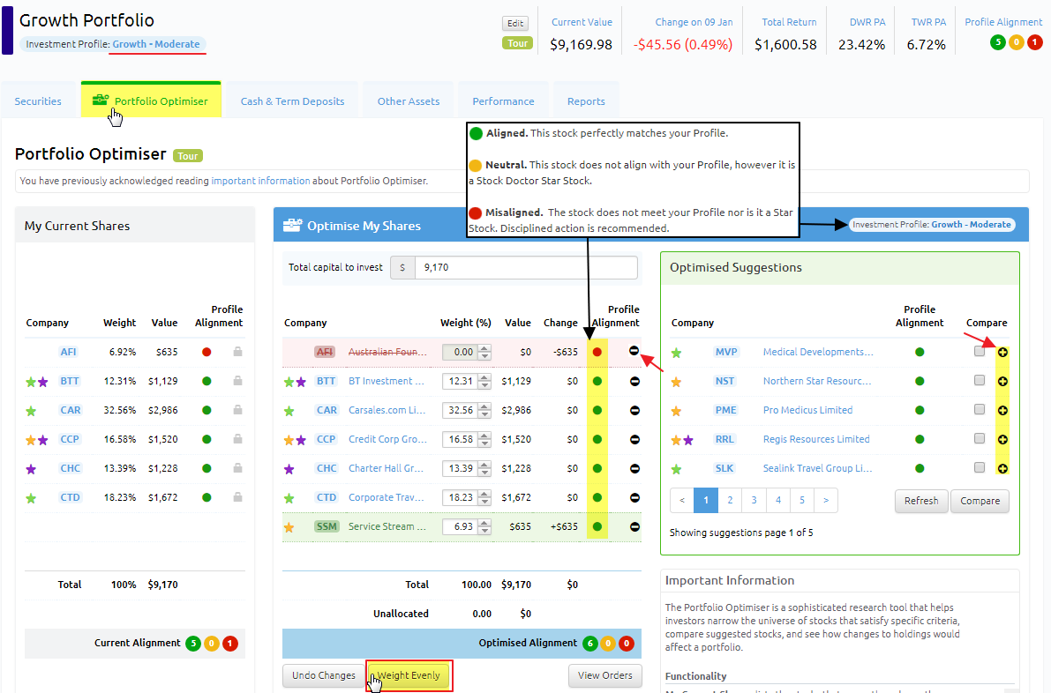Screen dimensions: 1051x693
Task: Click the Compare button under suggestions
Action: coord(980,501)
